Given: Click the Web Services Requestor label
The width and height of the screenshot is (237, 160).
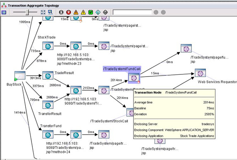Looking at the screenshot, I should [x=218, y=82].
